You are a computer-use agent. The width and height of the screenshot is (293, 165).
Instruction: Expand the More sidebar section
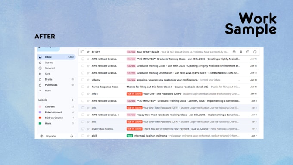[x=48, y=90]
